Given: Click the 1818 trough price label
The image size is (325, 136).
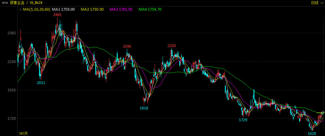Looking at the screenshot, I should click(x=144, y=108).
